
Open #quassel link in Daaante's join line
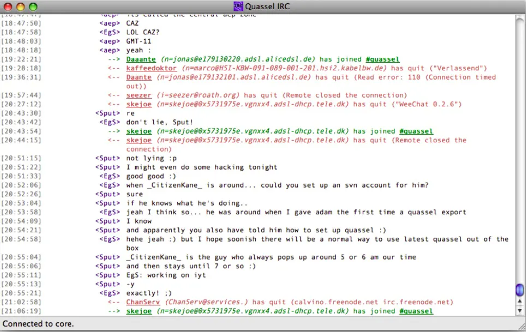point(382,59)
